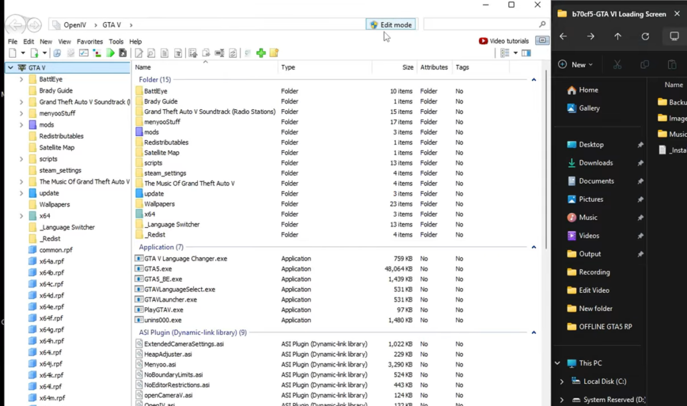This screenshot has height=406, width=687.
Task: Open Home in File Explorer sidebar
Action: coord(583,90)
